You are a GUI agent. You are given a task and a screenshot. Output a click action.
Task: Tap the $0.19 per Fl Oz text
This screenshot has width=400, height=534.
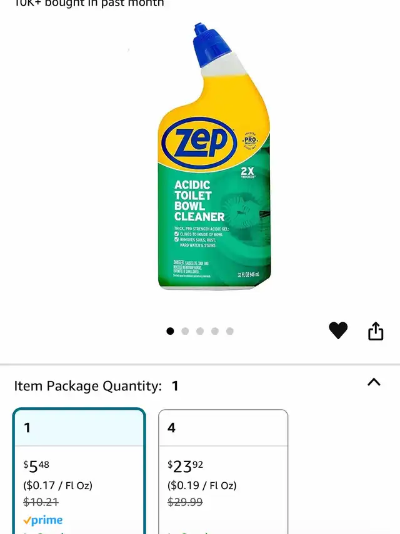[202, 485]
